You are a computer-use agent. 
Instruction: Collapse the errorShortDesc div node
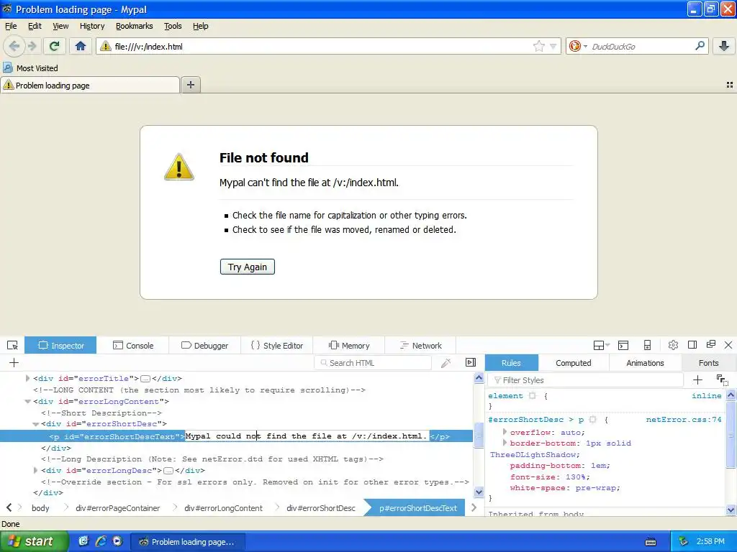[35, 424]
